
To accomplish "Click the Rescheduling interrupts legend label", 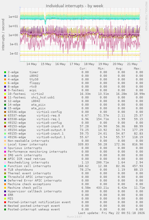I will coord(28,163).
